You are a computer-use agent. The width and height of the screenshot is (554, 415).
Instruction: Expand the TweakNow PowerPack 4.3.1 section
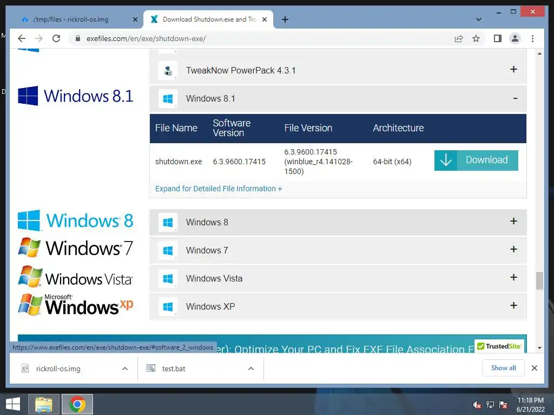pyautogui.click(x=514, y=69)
